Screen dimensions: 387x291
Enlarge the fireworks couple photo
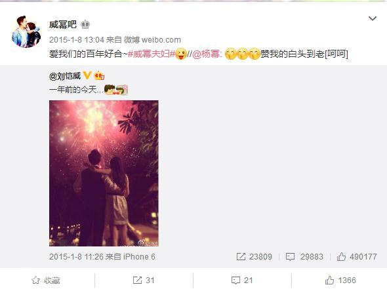(104, 173)
